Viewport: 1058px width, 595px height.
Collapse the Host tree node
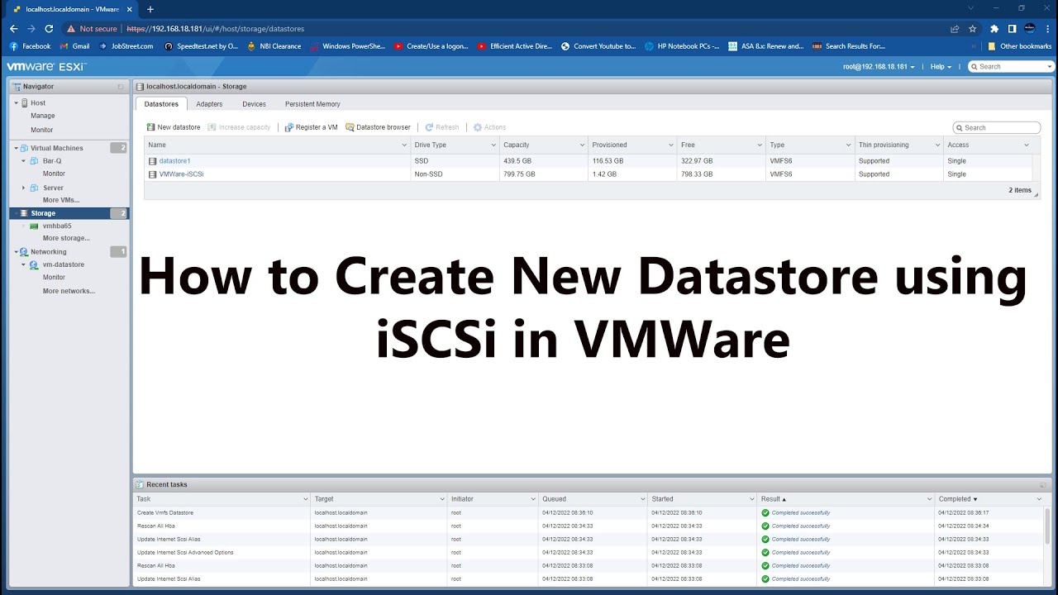(x=15, y=102)
